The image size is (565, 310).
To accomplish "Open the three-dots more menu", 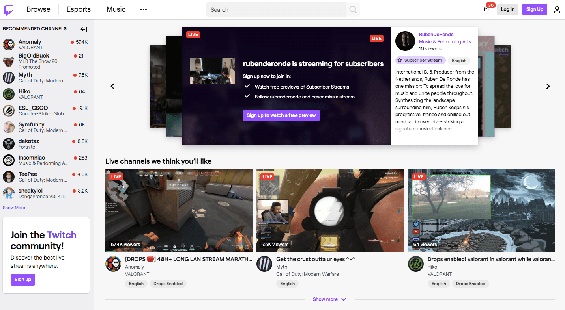I will (144, 9).
